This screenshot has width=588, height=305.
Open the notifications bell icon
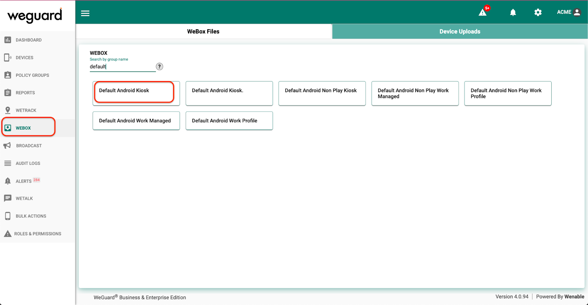[x=513, y=12]
